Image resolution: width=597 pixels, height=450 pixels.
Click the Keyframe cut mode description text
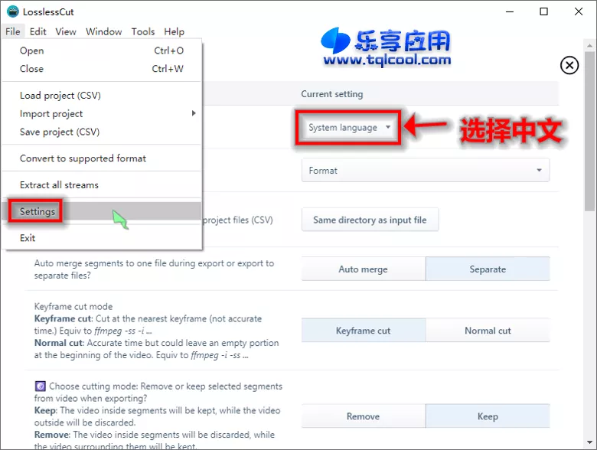pos(156,331)
